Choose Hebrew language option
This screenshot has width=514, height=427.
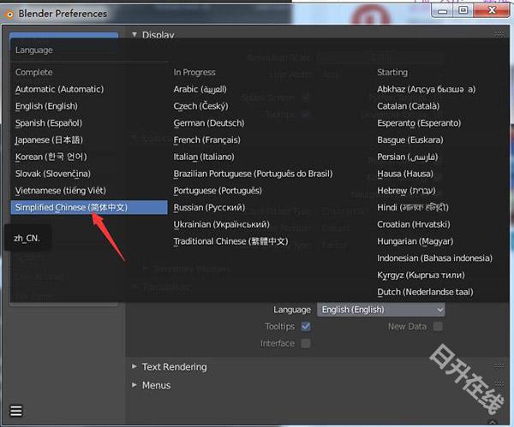pyautogui.click(x=406, y=191)
